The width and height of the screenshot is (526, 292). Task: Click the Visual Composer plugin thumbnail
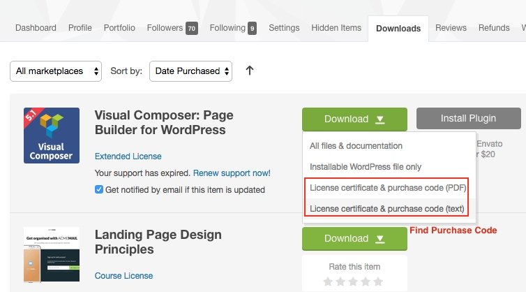[52, 136]
